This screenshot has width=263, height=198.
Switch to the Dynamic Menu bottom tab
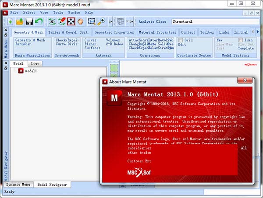[x=18, y=184]
